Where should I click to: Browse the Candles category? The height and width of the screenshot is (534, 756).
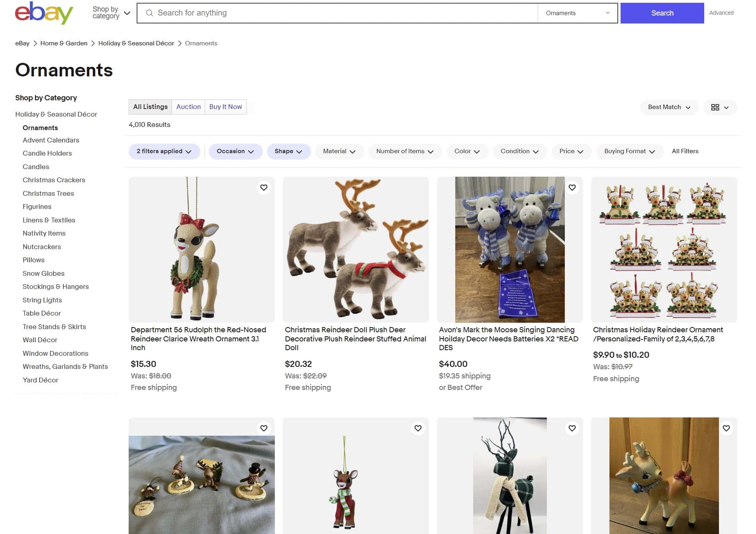36,167
